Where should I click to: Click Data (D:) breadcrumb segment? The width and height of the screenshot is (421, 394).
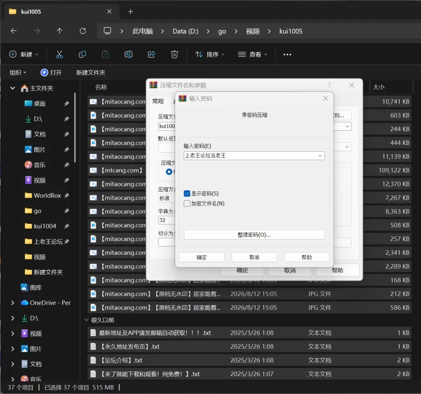pyautogui.click(x=185, y=31)
